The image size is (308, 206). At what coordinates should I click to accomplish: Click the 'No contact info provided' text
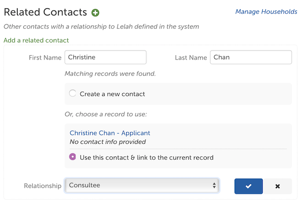(x=108, y=142)
